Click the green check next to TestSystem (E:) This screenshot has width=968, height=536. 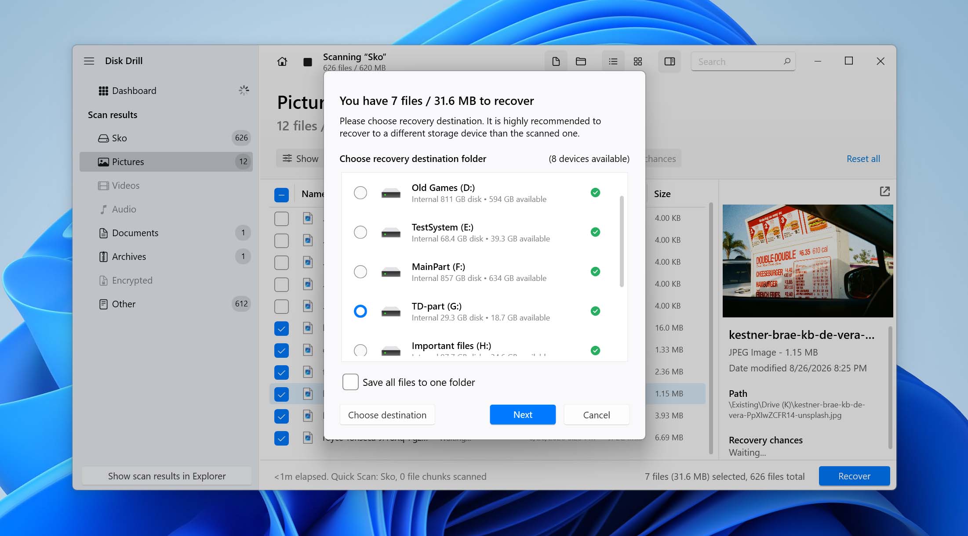coord(595,232)
